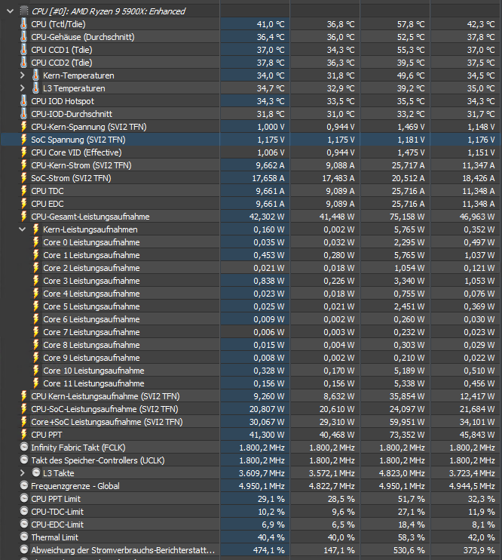This screenshot has height=560, width=502.
Task: Click the 41,0 °C current value
Action: pyautogui.click(x=271, y=24)
